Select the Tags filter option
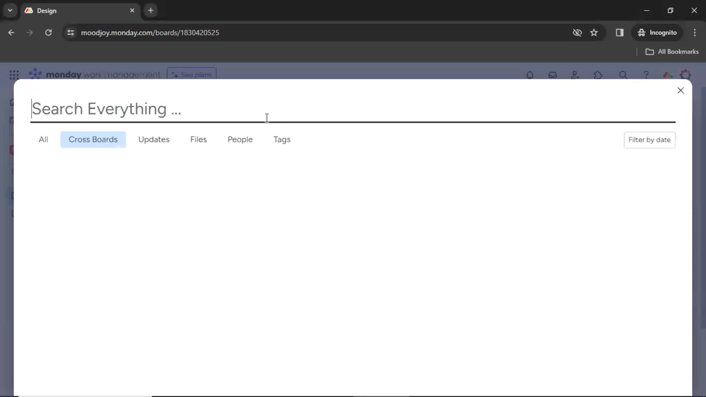706x397 pixels. (x=282, y=140)
